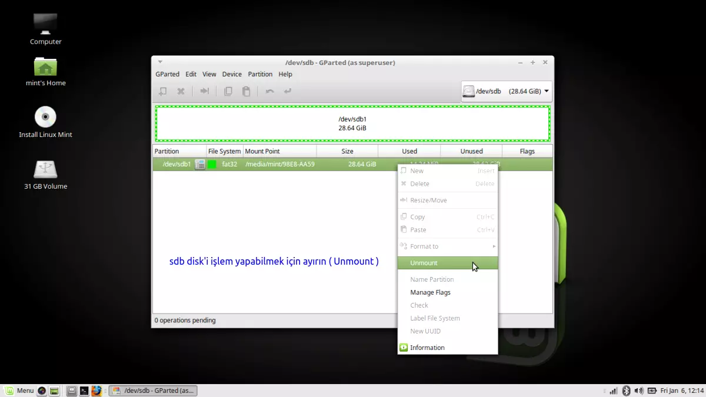Click the Copy partition toolbar icon
Image resolution: width=706 pixels, height=397 pixels.
(x=228, y=91)
